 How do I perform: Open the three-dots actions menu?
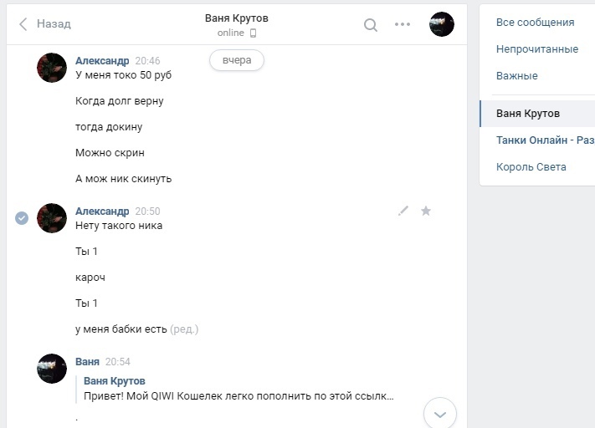[x=403, y=24]
